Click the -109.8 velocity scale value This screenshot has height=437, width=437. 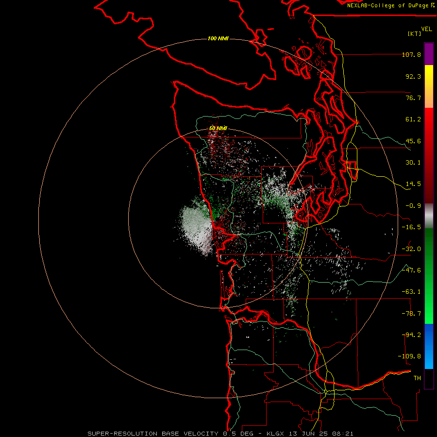point(409,356)
